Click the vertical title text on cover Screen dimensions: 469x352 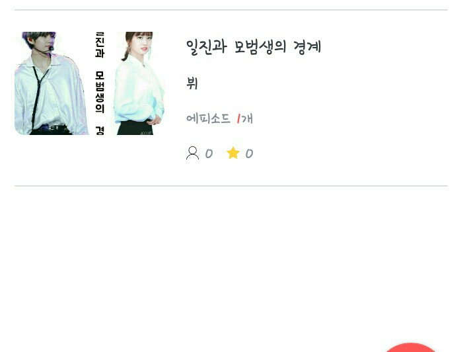[100, 83]
